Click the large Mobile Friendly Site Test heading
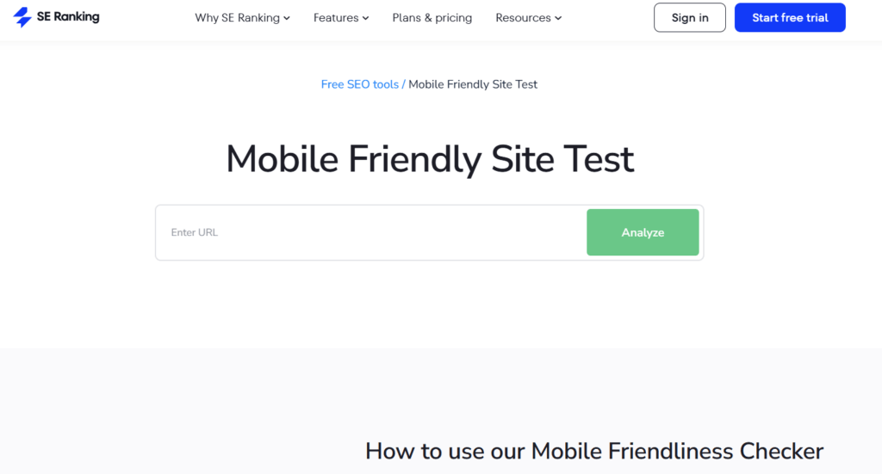Image resolution: width=882 pixels, height=474 pixels. point(430,159)
